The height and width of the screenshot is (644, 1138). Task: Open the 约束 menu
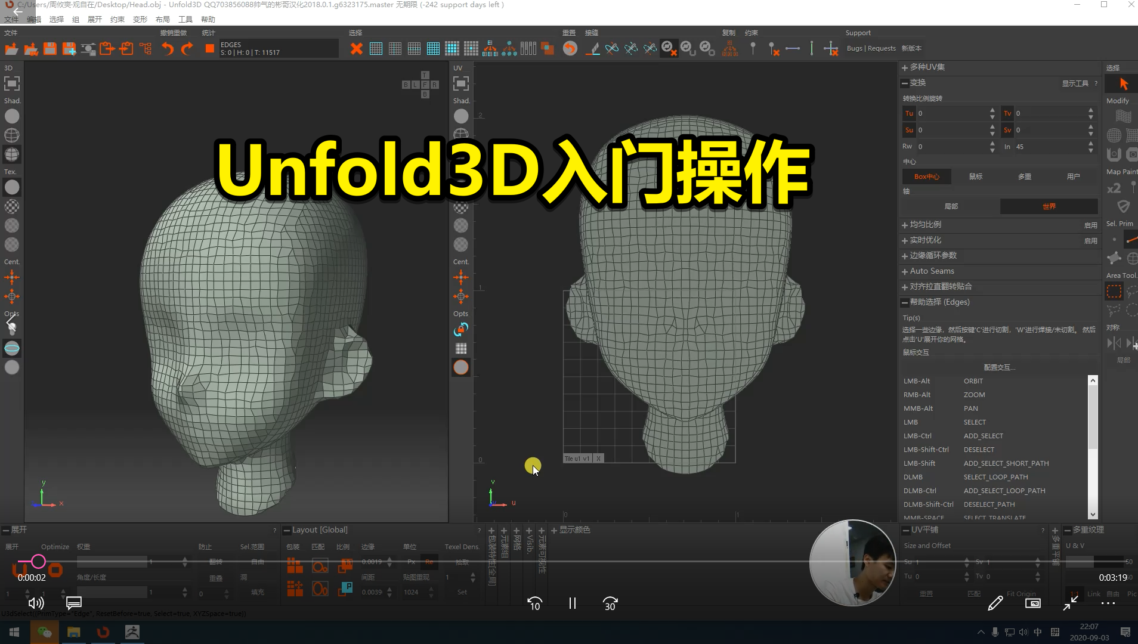(117, 19)
